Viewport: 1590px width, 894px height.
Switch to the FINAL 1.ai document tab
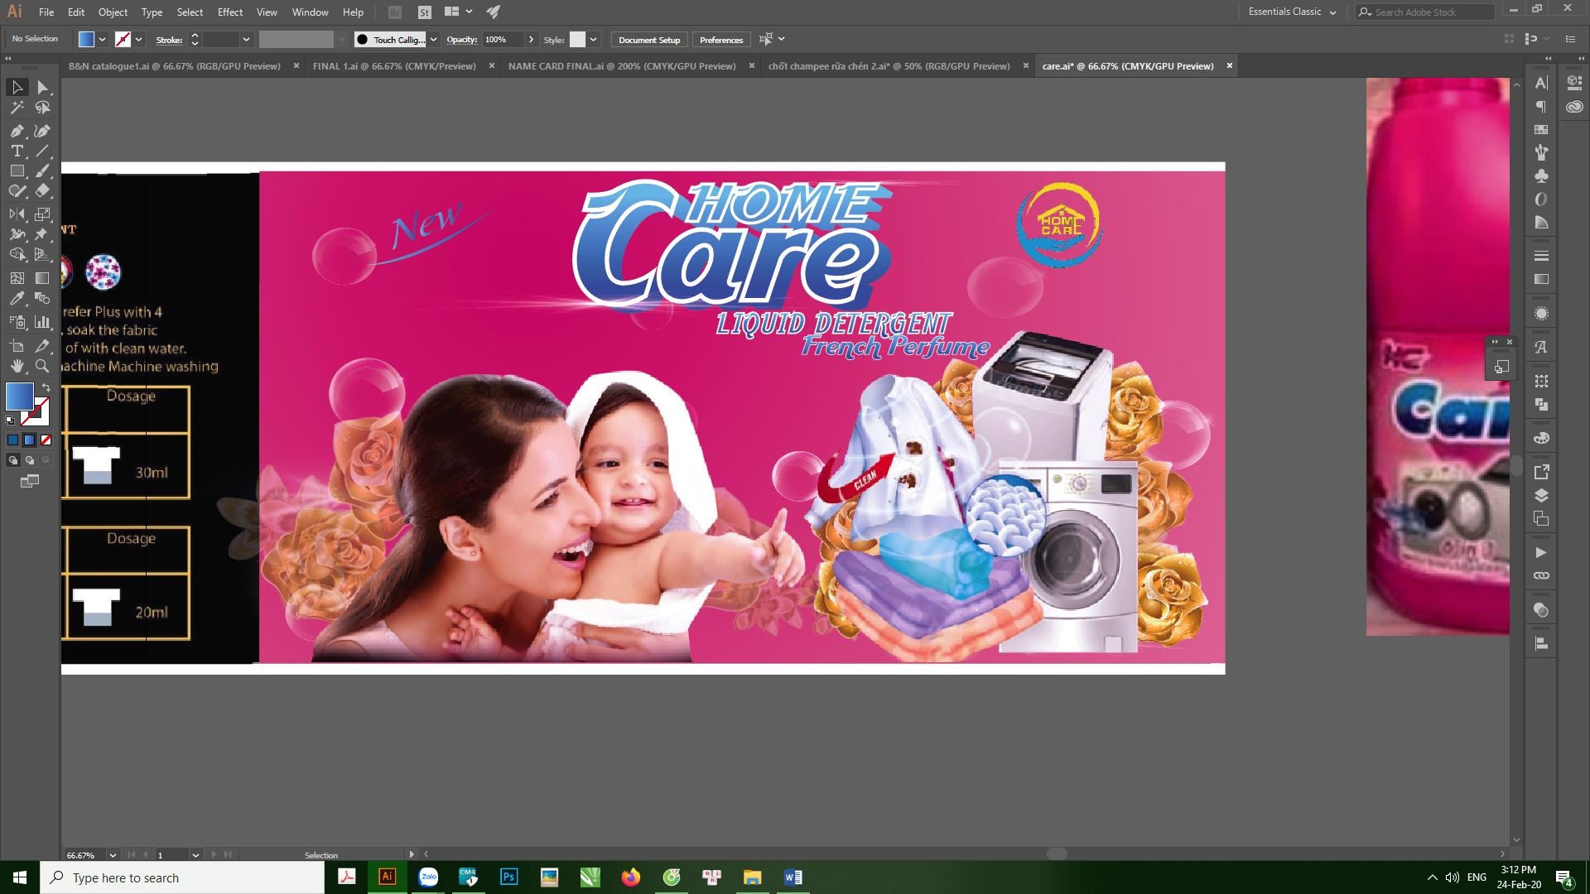click(x=394, y=66)
